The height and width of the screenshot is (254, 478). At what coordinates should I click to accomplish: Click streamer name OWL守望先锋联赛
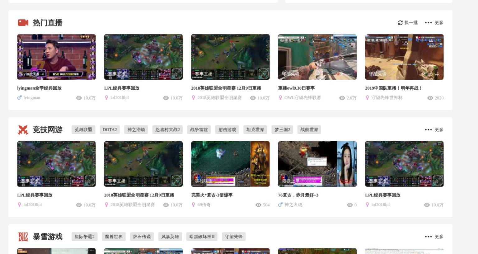[x=303, y=98]
